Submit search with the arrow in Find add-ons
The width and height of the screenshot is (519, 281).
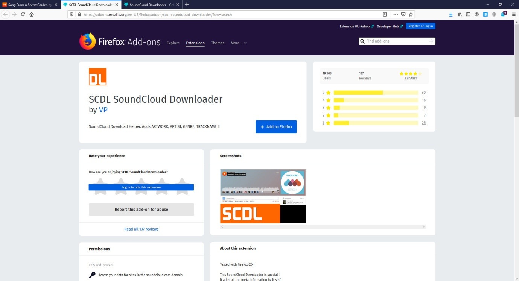click(x=431, y=41)
